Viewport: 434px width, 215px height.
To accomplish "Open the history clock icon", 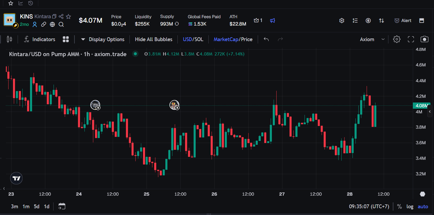I will tap(30, 3).
